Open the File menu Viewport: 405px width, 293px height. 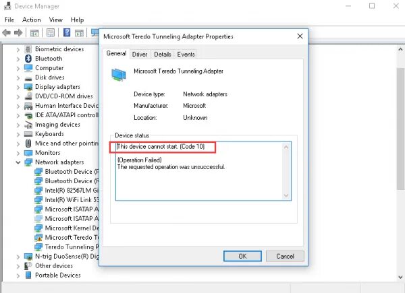[x=9, y=20]
